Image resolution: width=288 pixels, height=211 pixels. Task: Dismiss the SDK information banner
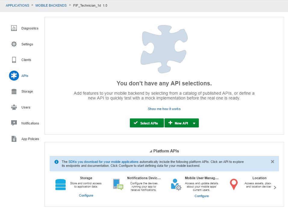(x=272, y=161)
